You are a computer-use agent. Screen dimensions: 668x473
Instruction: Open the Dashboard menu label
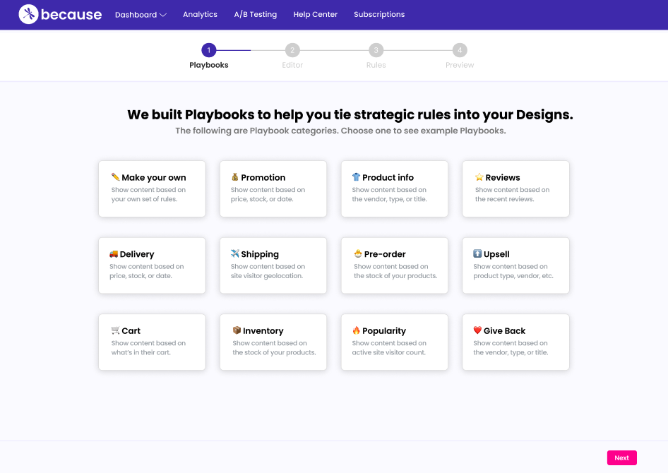(136, 15)
